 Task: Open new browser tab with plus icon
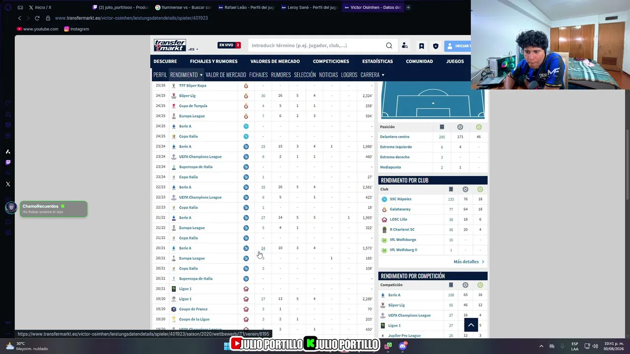pos(408,7)
